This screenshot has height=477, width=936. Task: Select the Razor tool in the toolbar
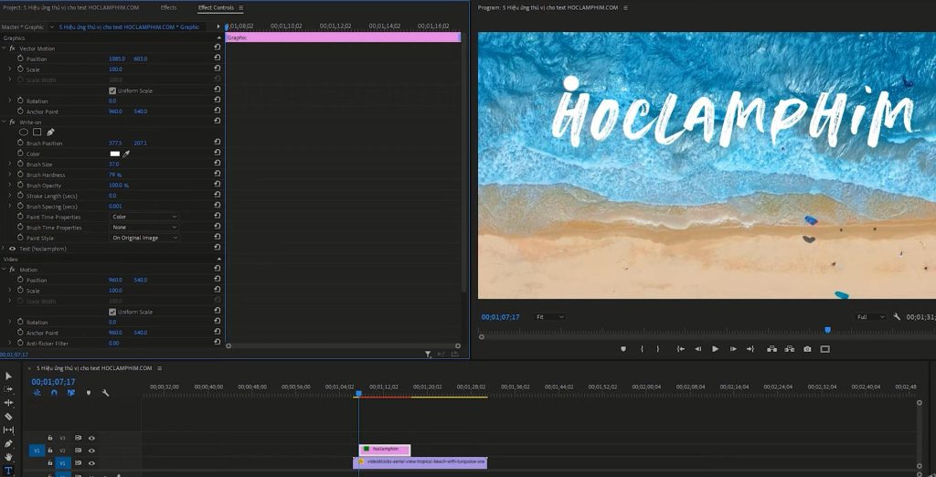click(8, 416)
